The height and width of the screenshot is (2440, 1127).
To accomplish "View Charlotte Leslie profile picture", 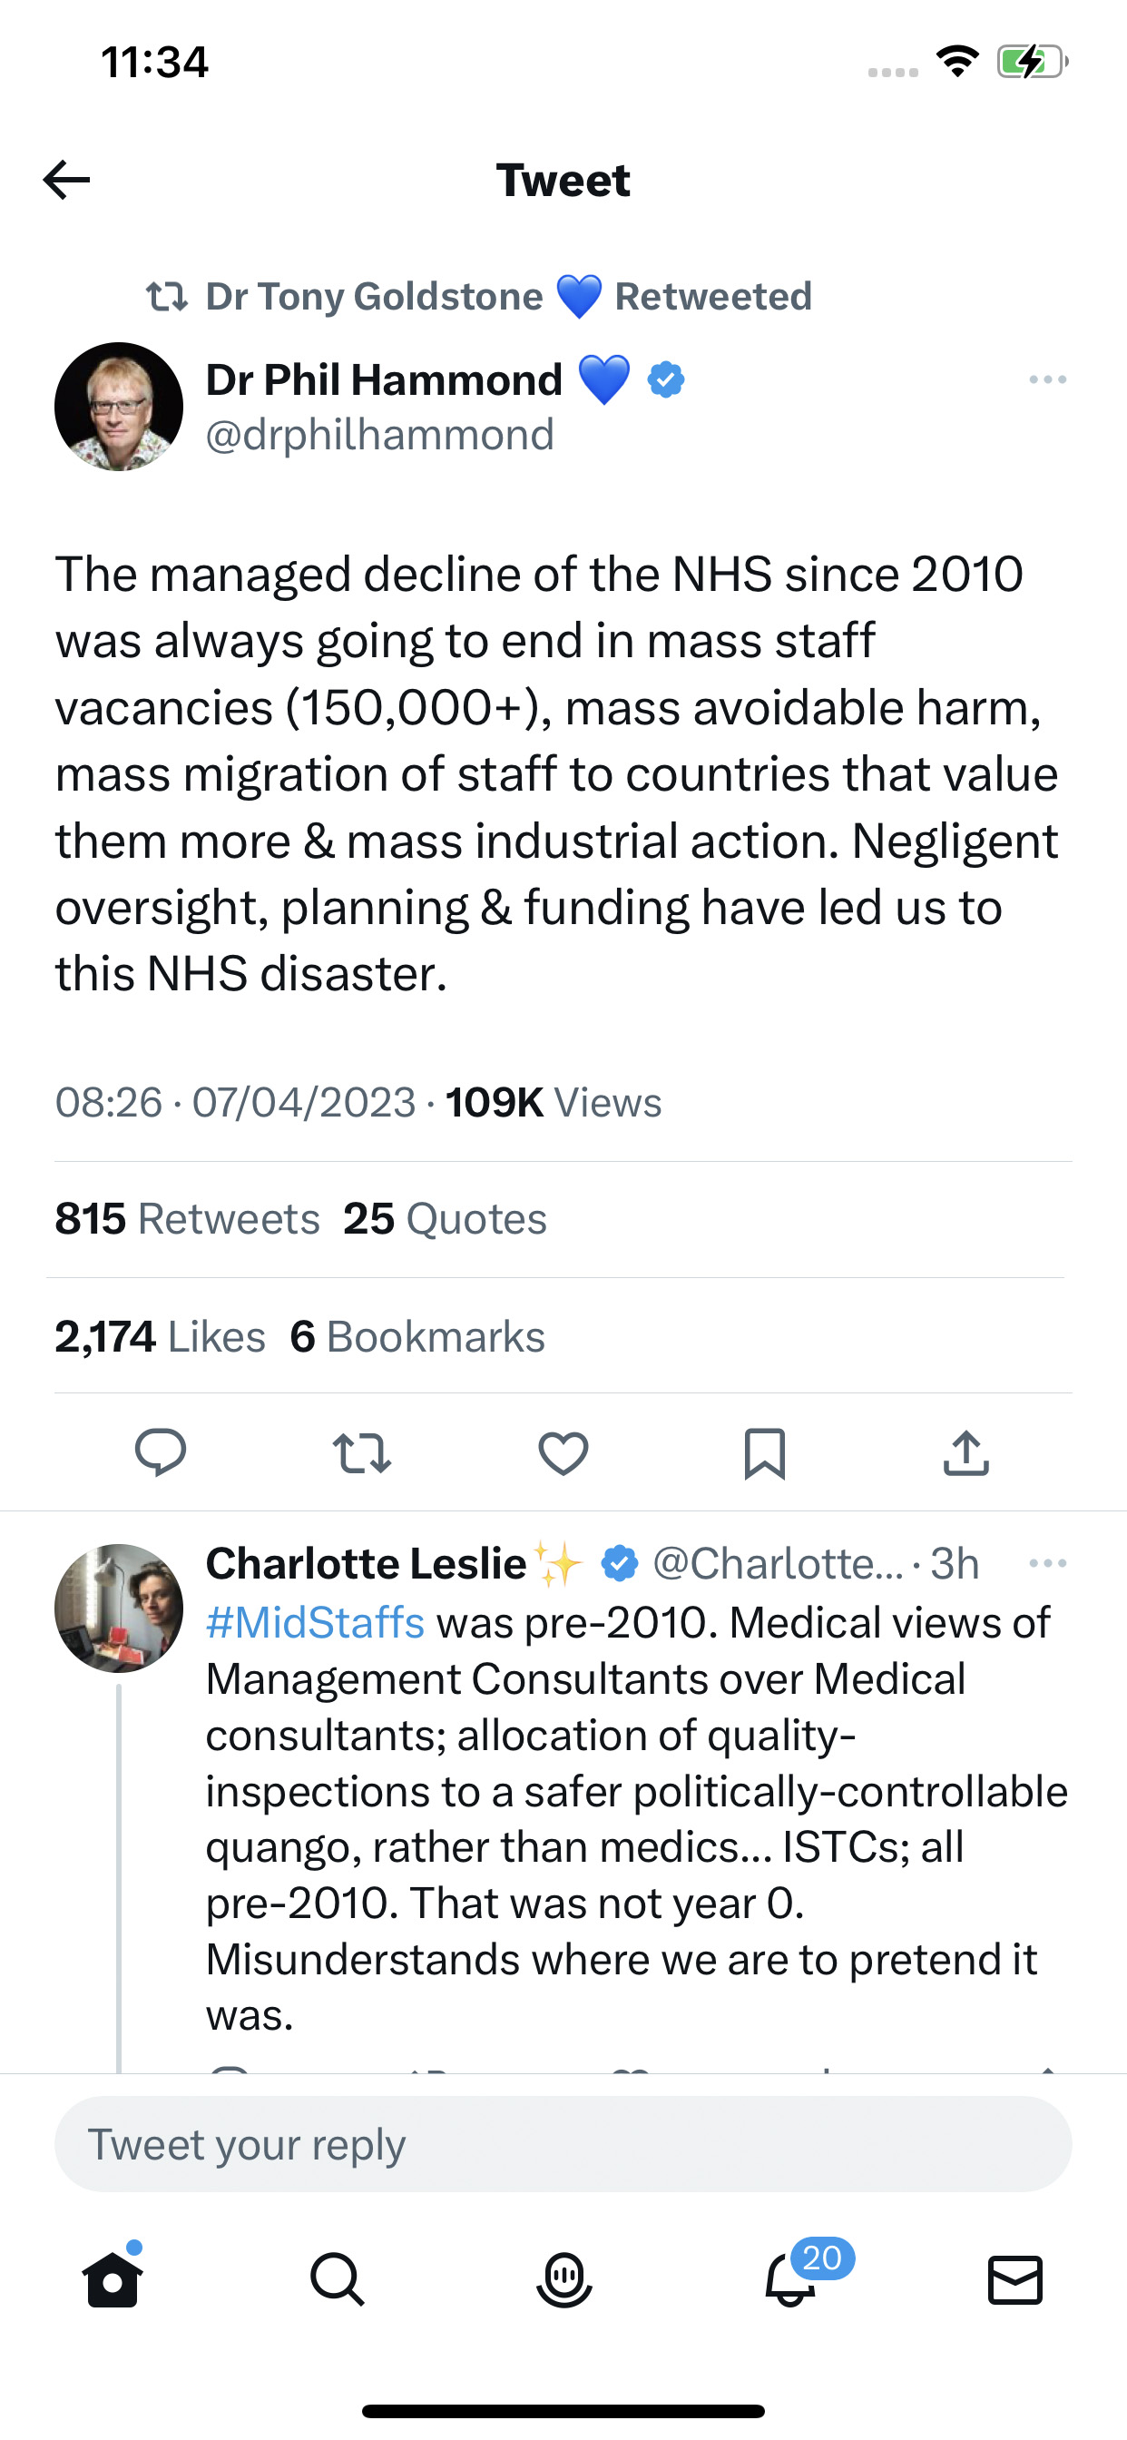I will (x=118, y=1609).
